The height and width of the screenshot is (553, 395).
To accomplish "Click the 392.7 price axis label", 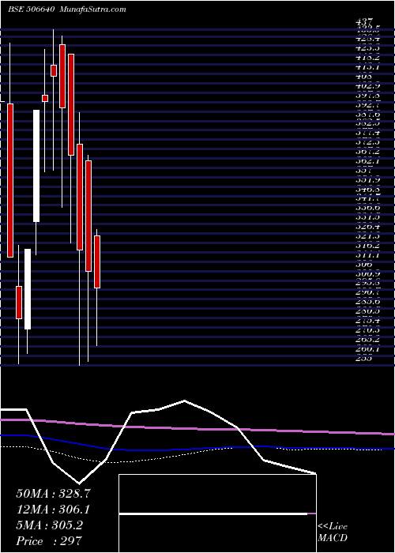I will 368,104.
